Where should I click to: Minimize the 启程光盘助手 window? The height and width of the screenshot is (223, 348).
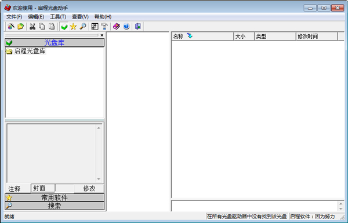310,8
